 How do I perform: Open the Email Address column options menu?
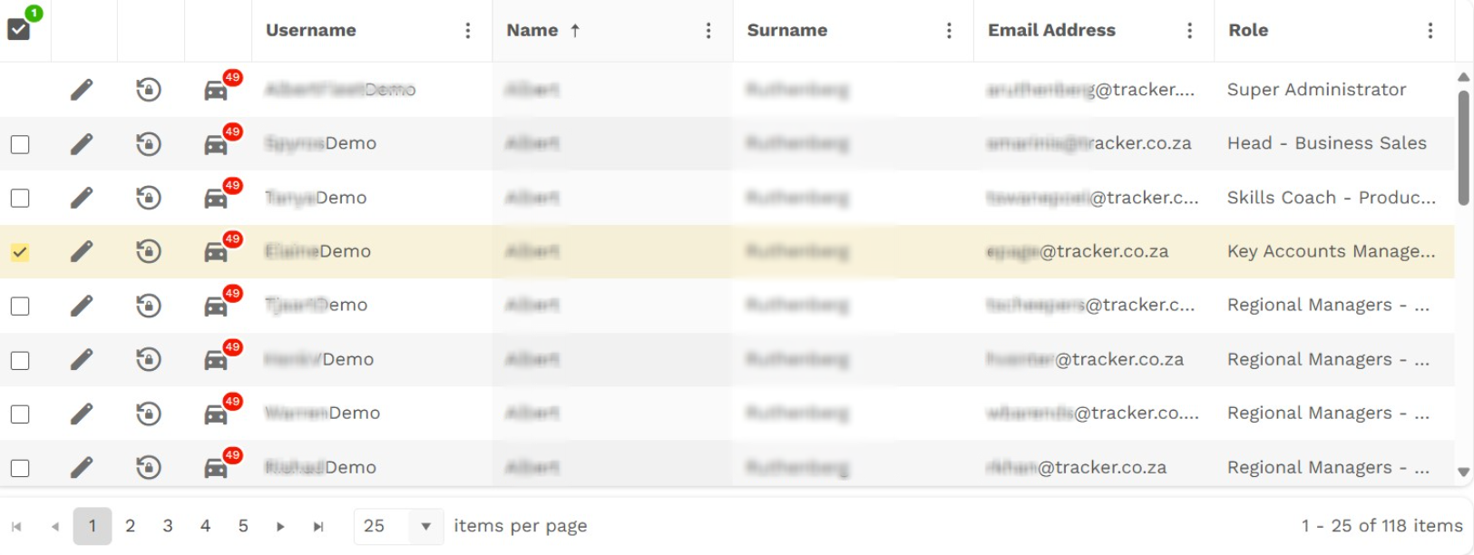[x=1189, y=31]
